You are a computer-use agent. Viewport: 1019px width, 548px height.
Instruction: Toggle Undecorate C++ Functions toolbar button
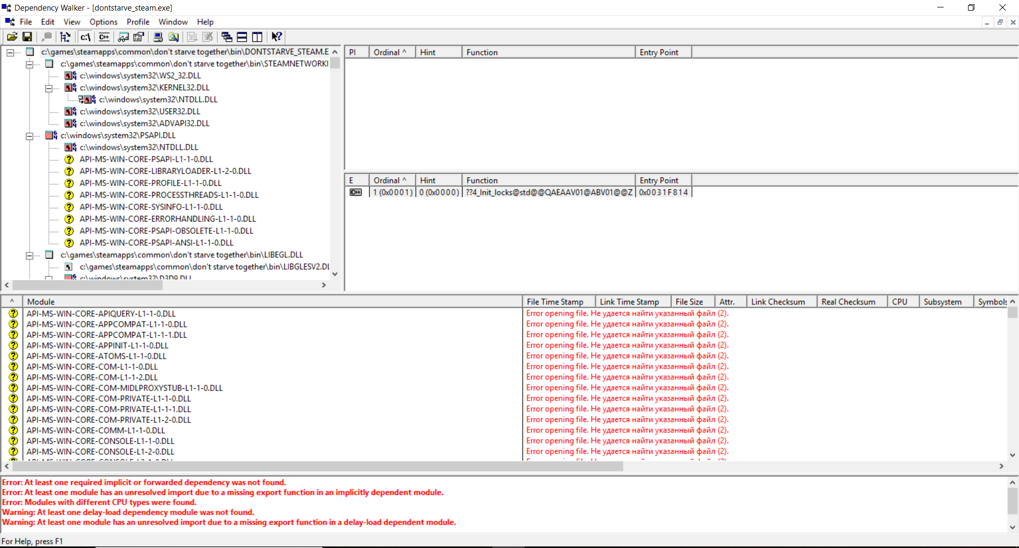[104, 37]
